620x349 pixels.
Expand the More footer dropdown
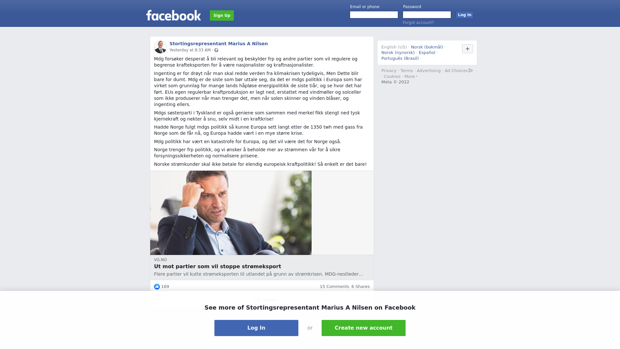coord(411,77)
